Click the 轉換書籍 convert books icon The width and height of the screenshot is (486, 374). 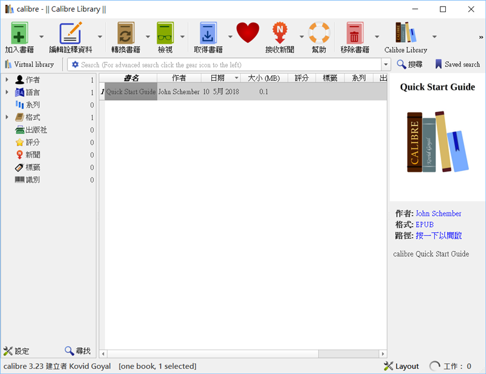[126, 33]
